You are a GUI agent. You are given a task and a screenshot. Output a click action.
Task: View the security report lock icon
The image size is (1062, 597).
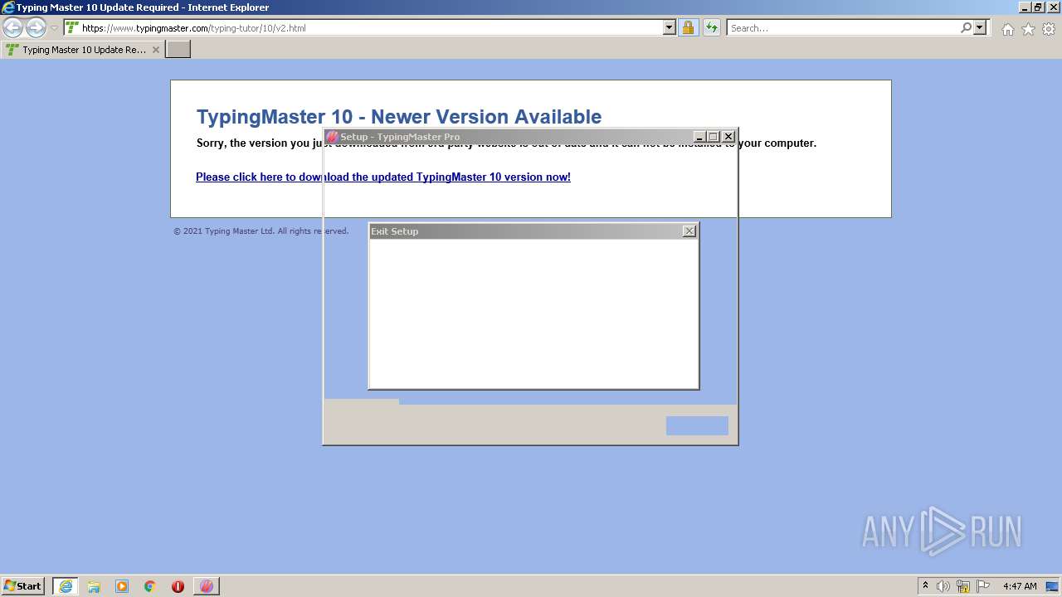[x=688, y=28]
